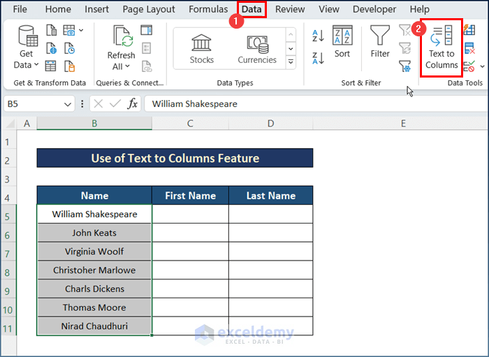Click the Flash Fill icon
Screen dimensions: 489x357
pos(469,30)
